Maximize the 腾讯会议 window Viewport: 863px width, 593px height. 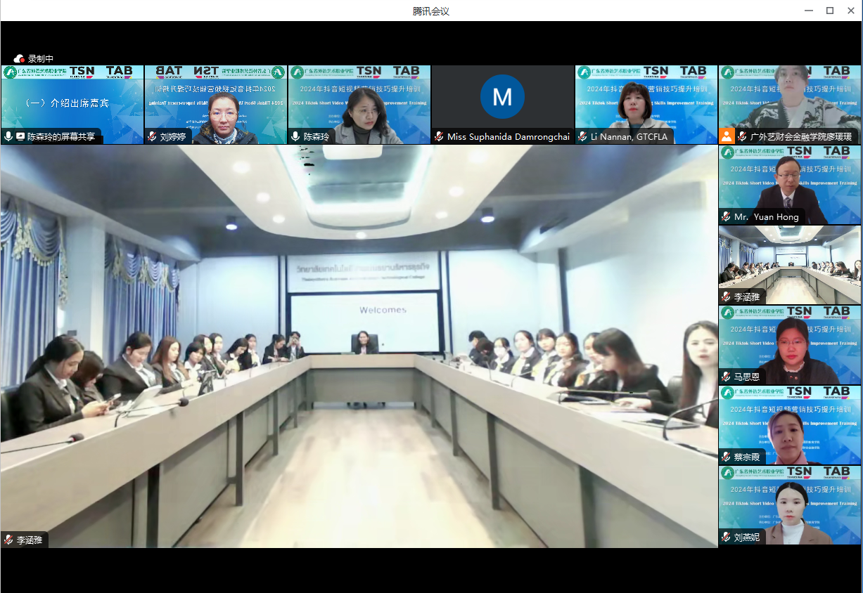coord(830,11)
